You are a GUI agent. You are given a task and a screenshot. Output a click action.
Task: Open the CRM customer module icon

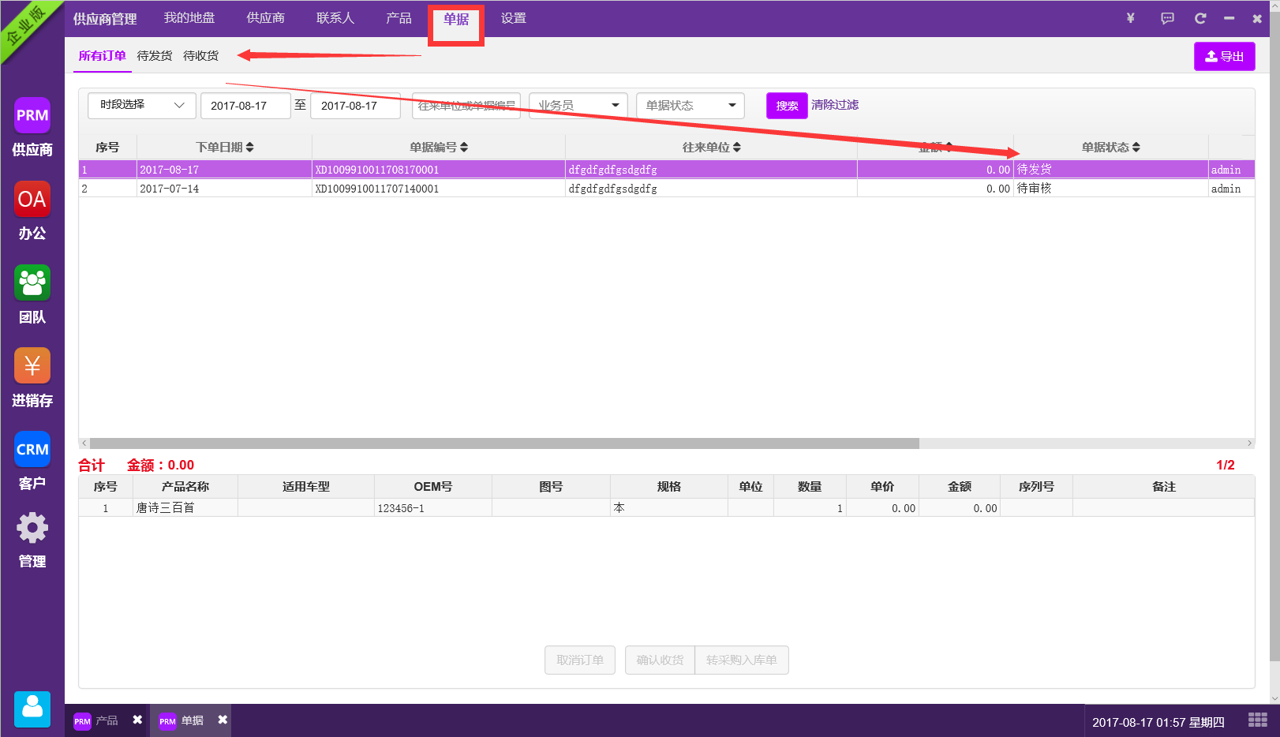(32, 449)
